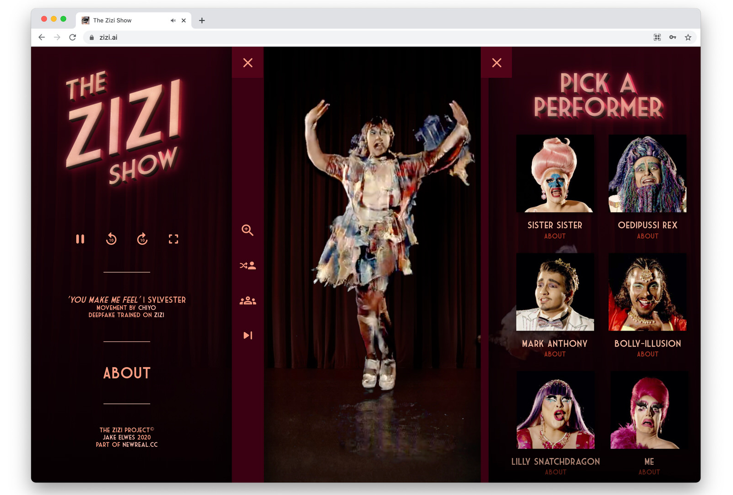
Task: Rewind 10 seconds
Action: (111, 239)
